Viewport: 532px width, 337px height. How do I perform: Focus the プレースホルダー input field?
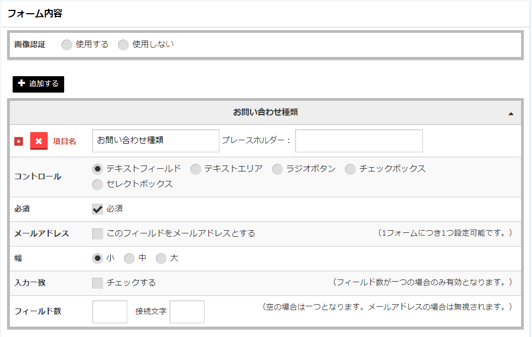(359, 141)
